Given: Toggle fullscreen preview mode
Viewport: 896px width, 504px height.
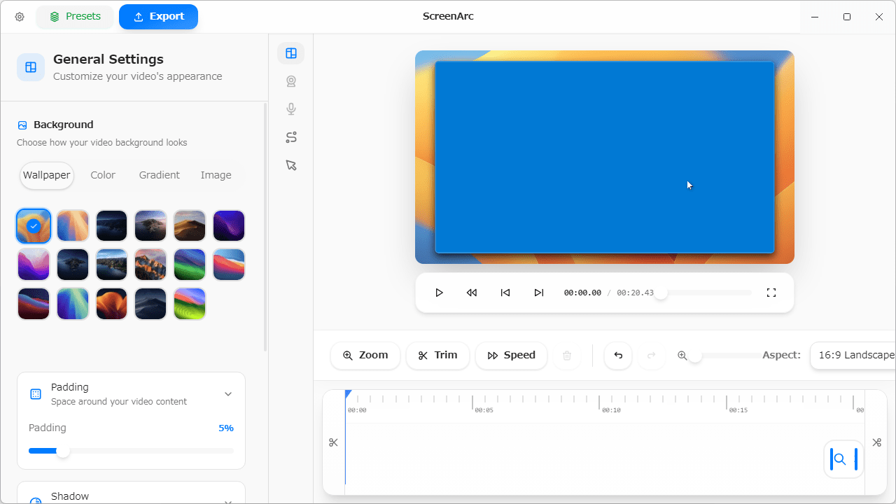Looking at the screenshot, I should (771, 293).
